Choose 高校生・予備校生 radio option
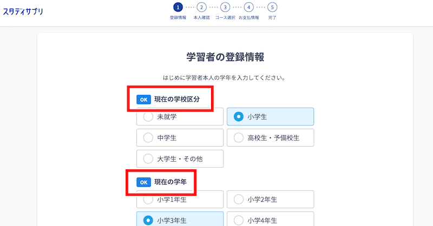Viewport: 433px width, 226px height. click(x=270, y=138)
